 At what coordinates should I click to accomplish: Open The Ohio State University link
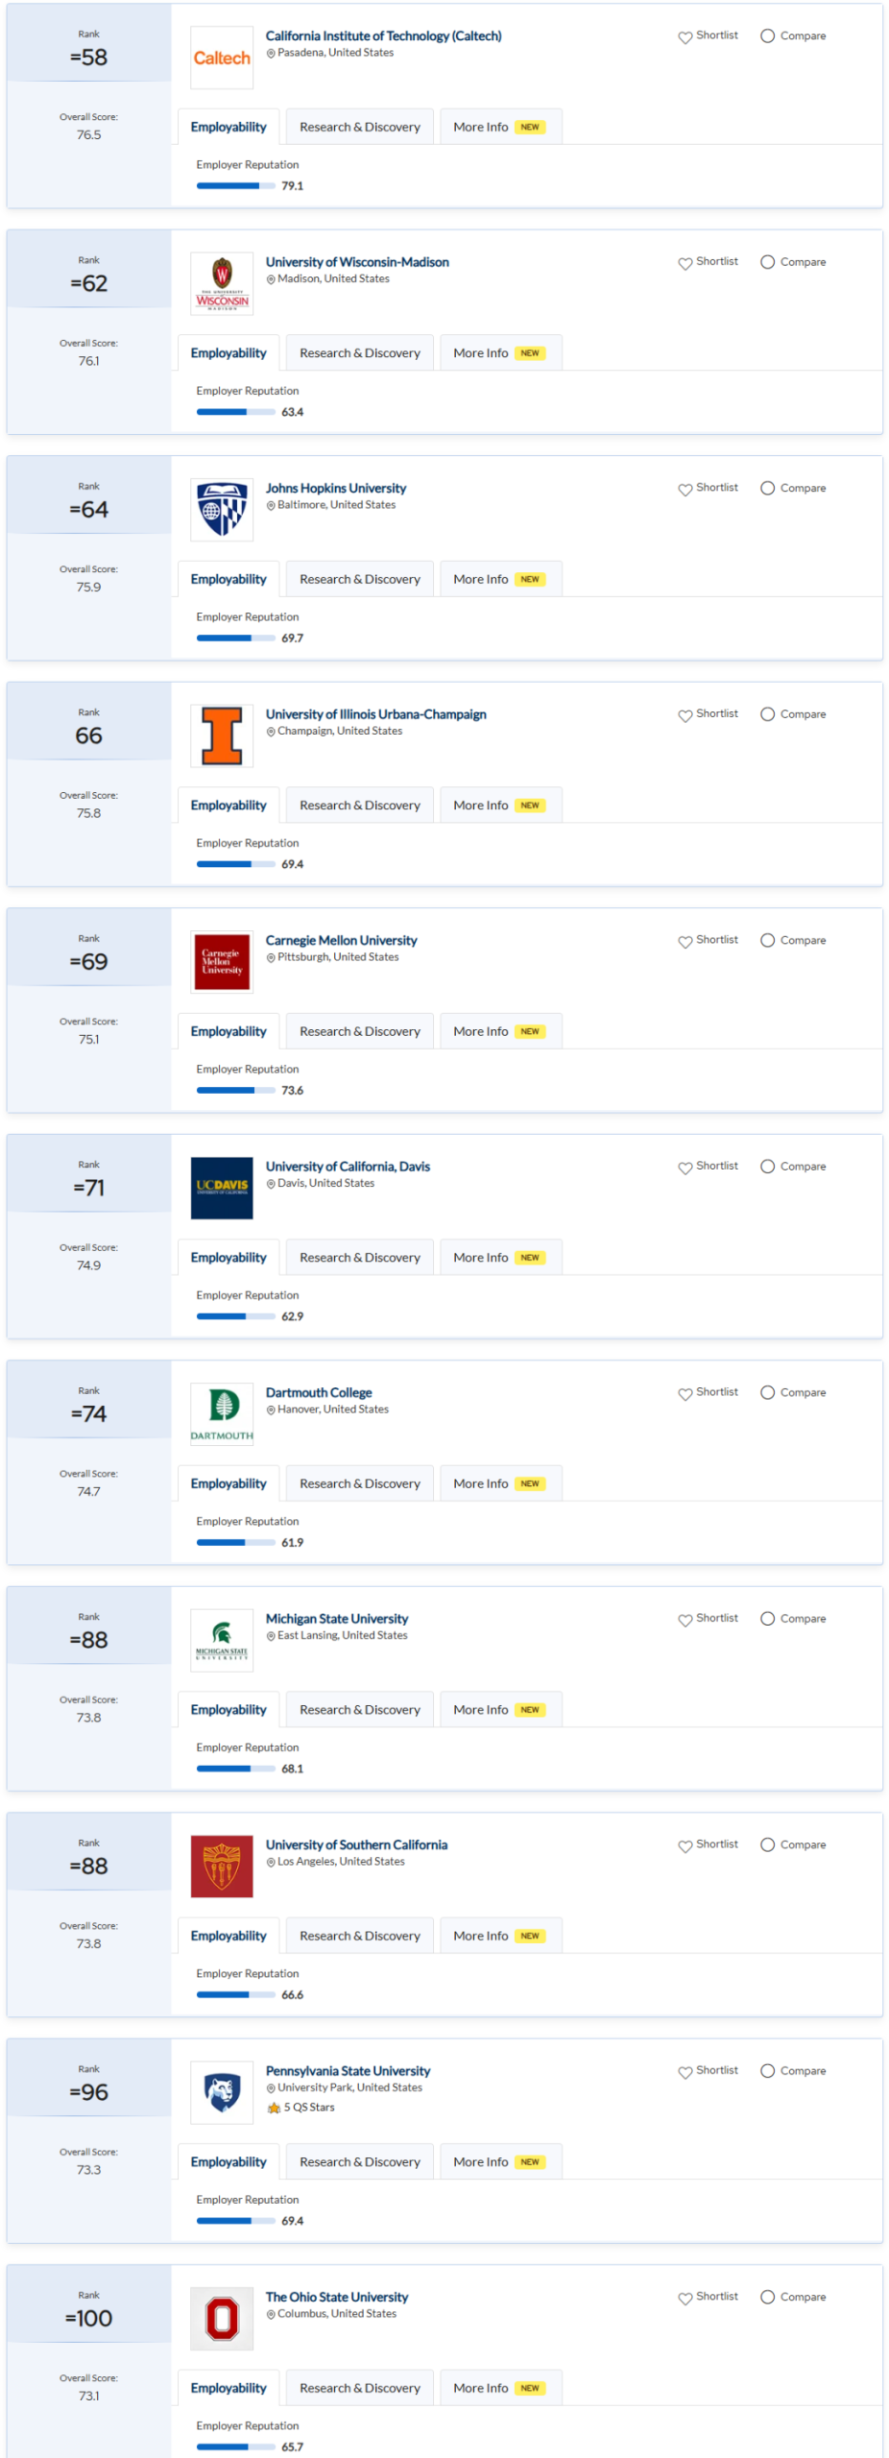pos(337,2297)
